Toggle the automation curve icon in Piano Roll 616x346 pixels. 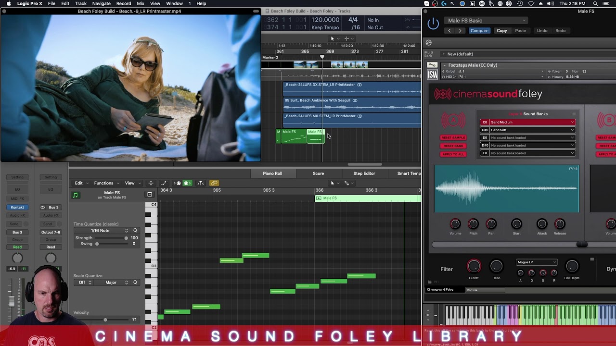click(164, 183)
